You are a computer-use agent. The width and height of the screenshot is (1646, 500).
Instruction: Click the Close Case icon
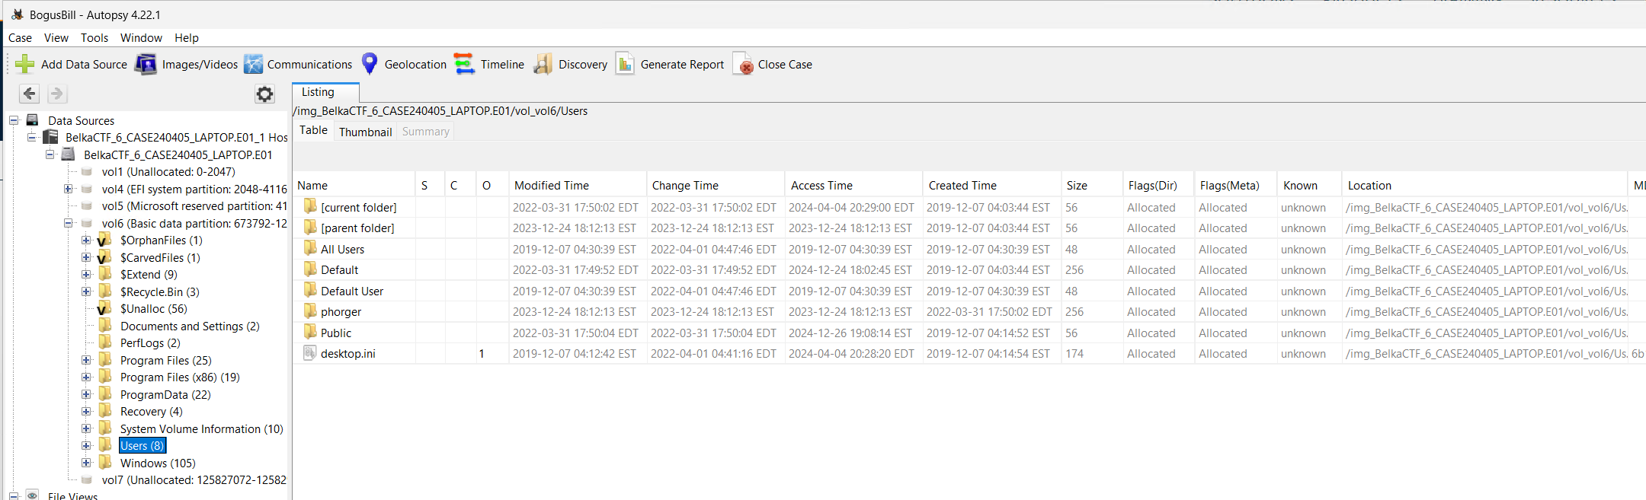coord(743,65)
